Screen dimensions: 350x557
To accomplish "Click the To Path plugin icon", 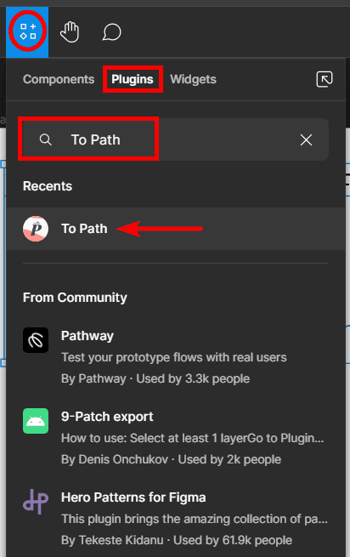I will (x=36, y=229).
